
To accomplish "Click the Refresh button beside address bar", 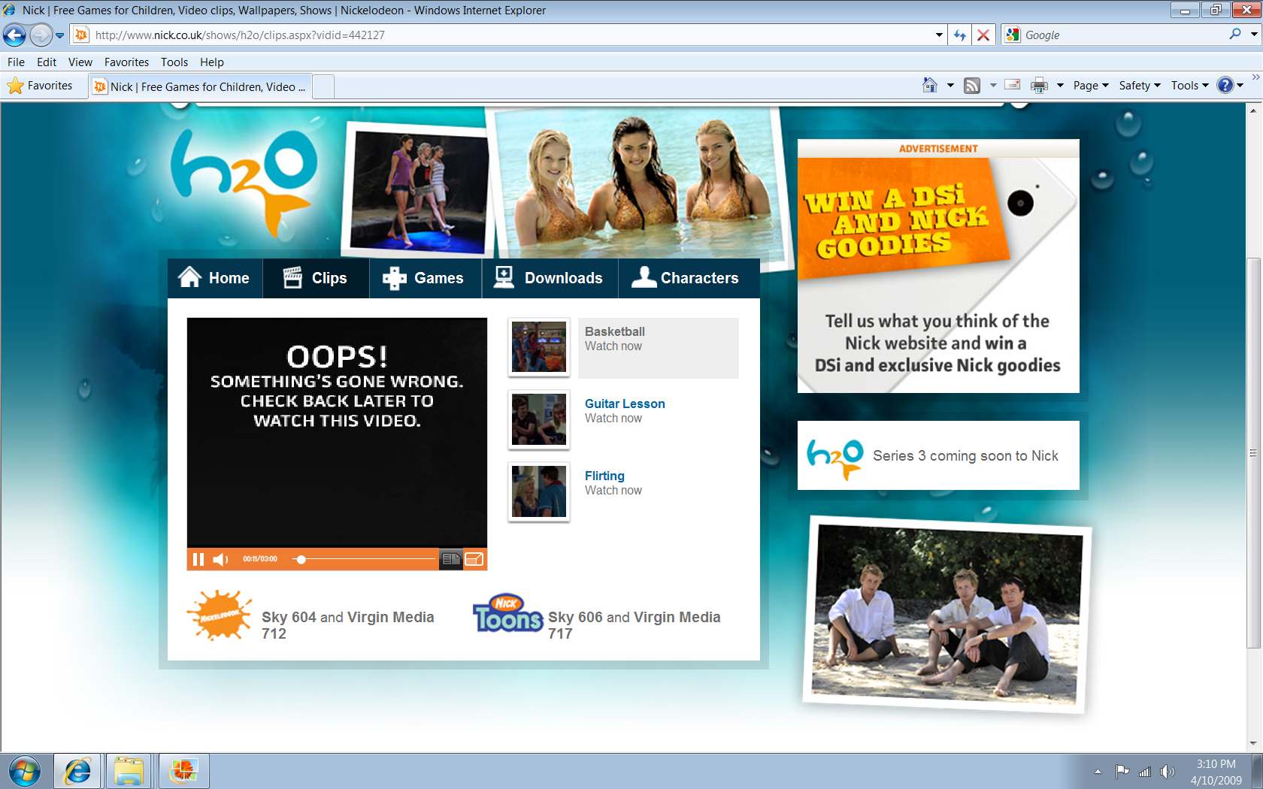I will 960,35.
